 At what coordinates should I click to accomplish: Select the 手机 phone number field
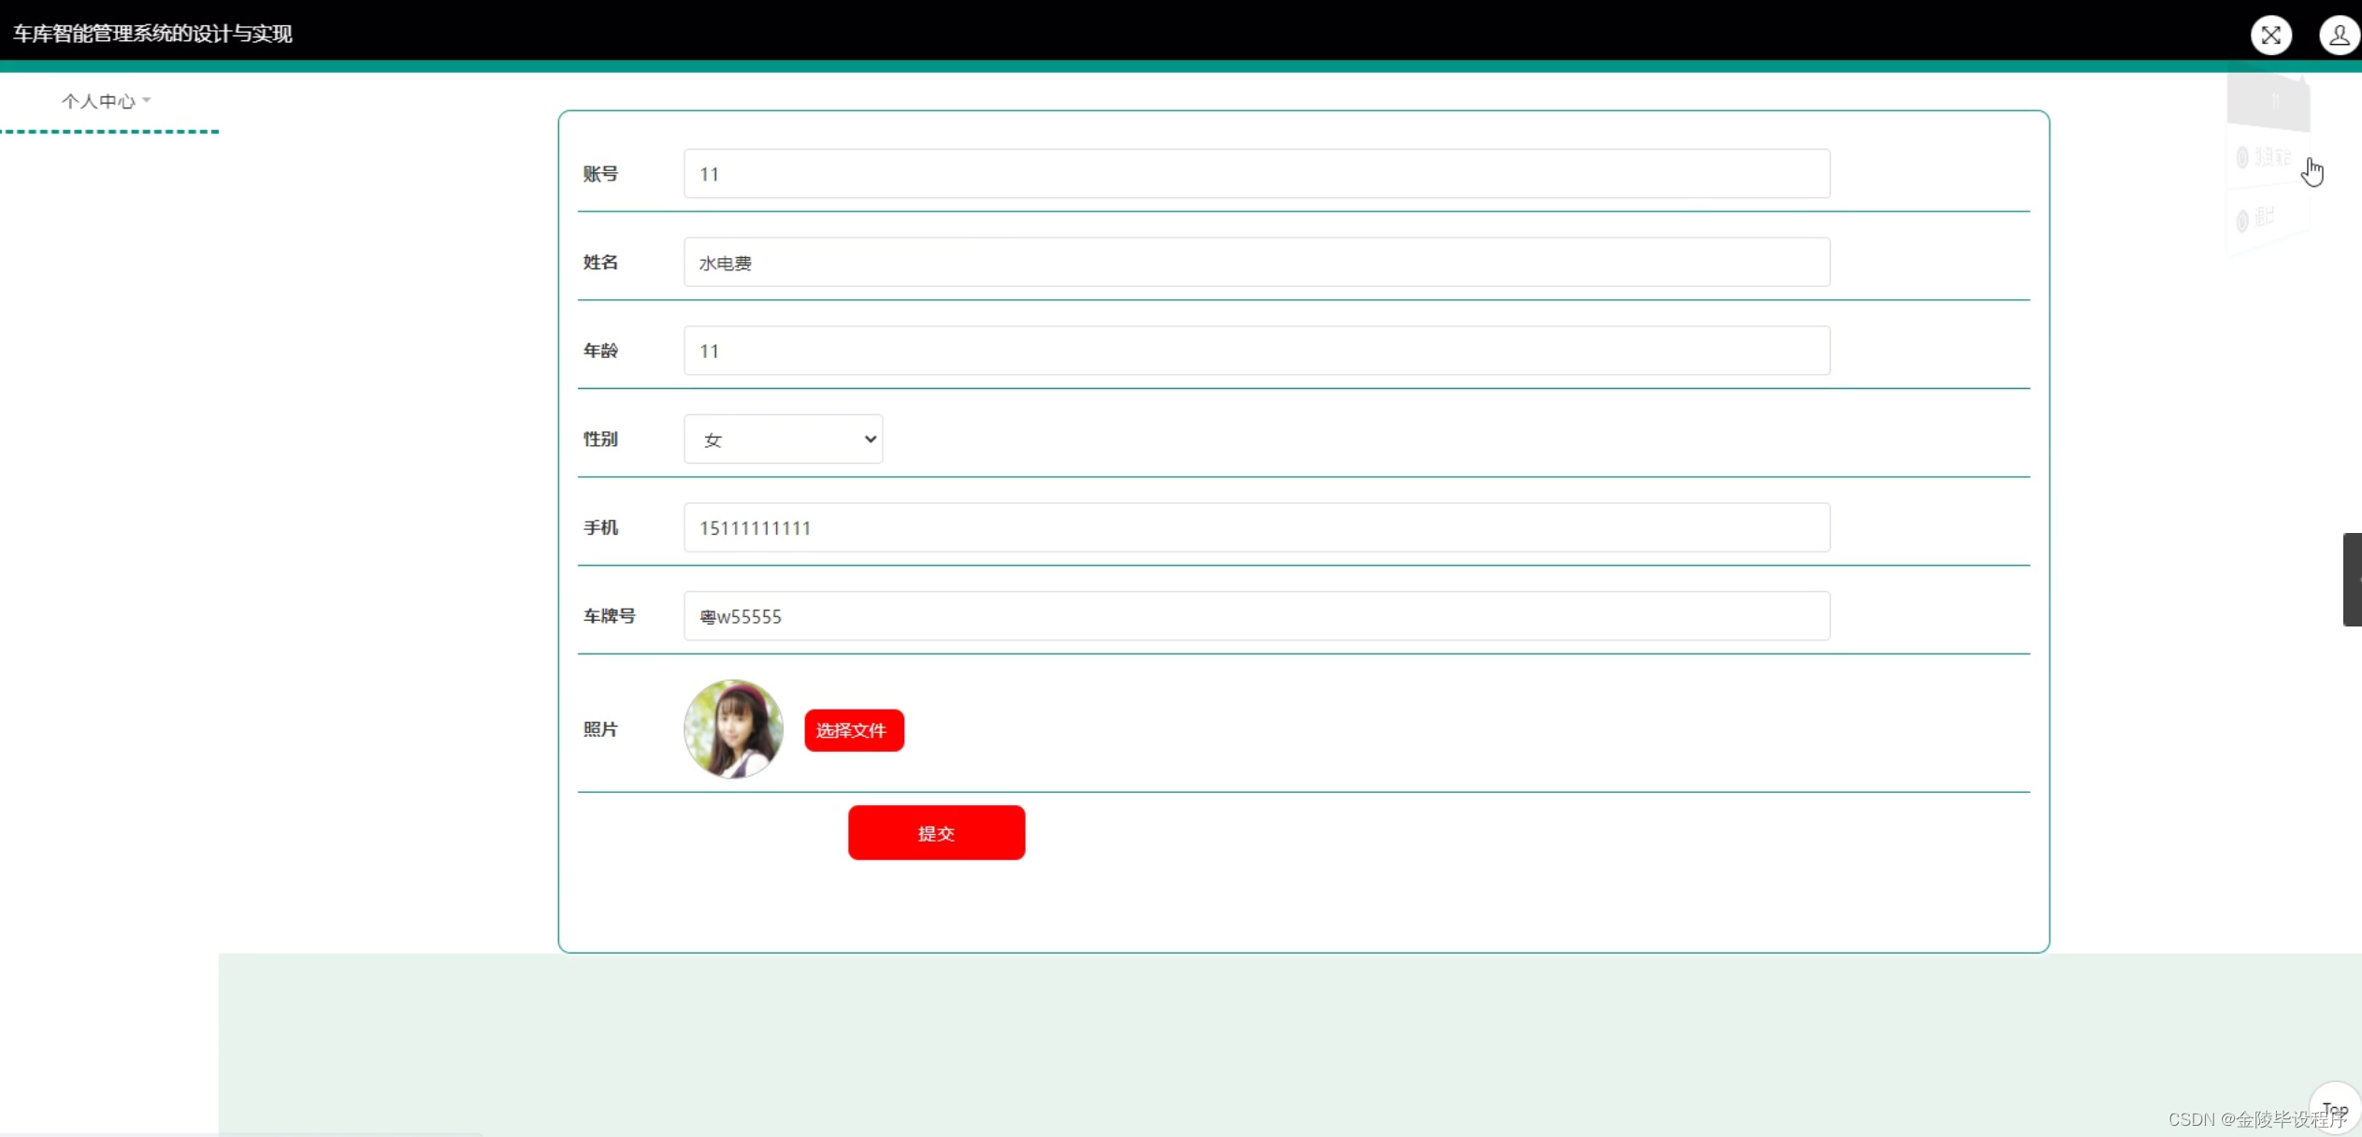pyautogui.click(x=1256, y=527)
